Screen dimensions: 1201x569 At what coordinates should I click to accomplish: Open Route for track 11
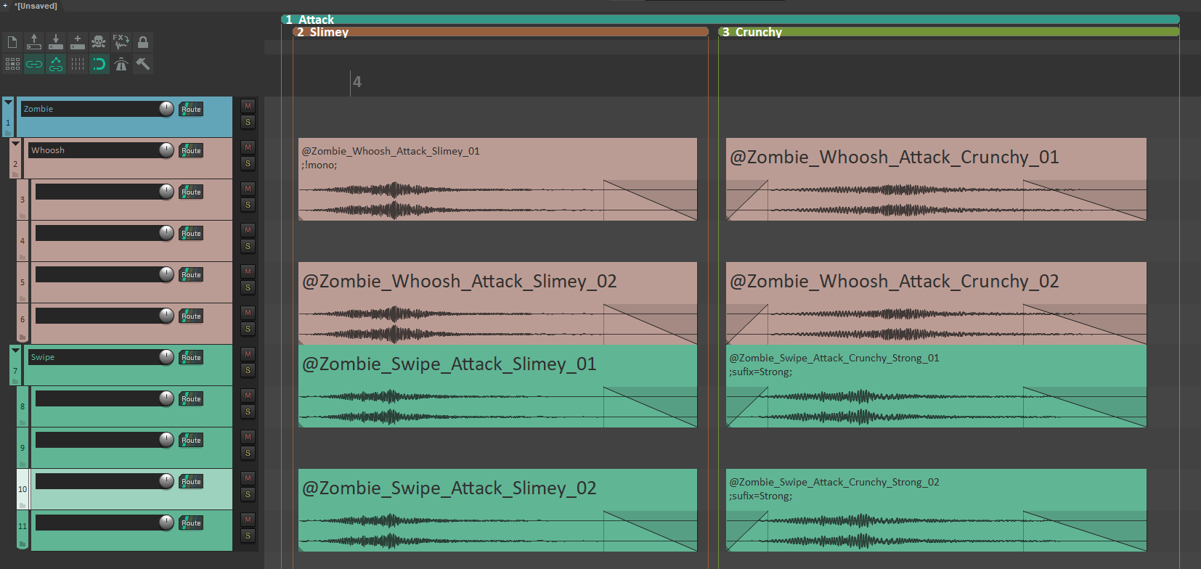click(191, 523)
